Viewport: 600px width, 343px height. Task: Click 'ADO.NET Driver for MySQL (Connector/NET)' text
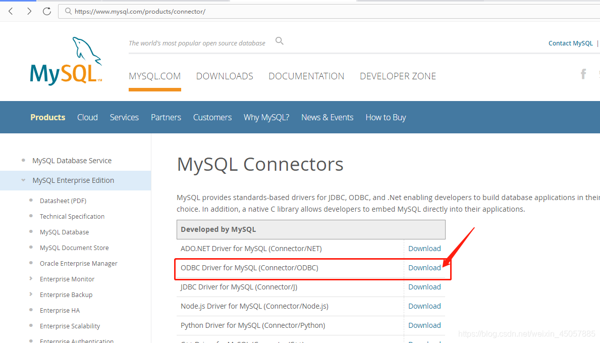point(251,249)
